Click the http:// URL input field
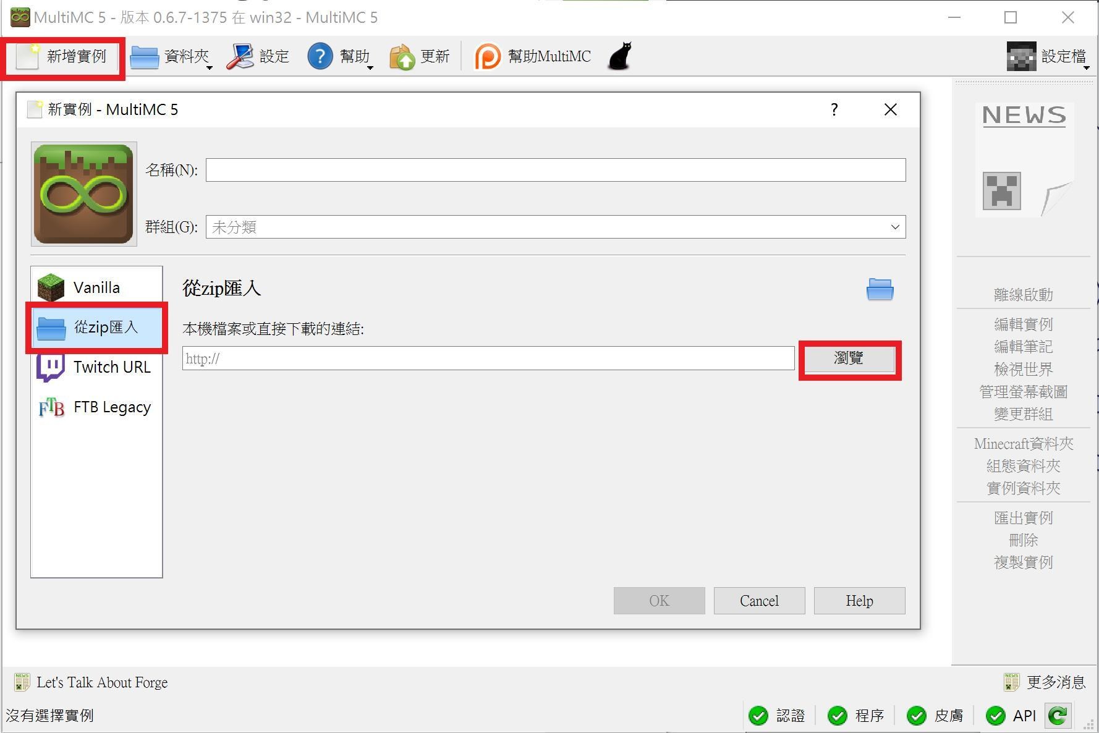Viewport: 1099px width, 733px height. [x=488, y=358]
